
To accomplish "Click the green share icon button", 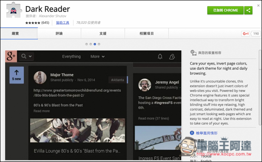I will point(249,10).
